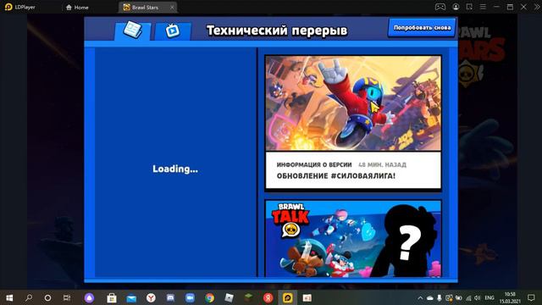Open Zoom from the taskbar
The height and width of the screenshot is (305, 542).
[190, 297]
